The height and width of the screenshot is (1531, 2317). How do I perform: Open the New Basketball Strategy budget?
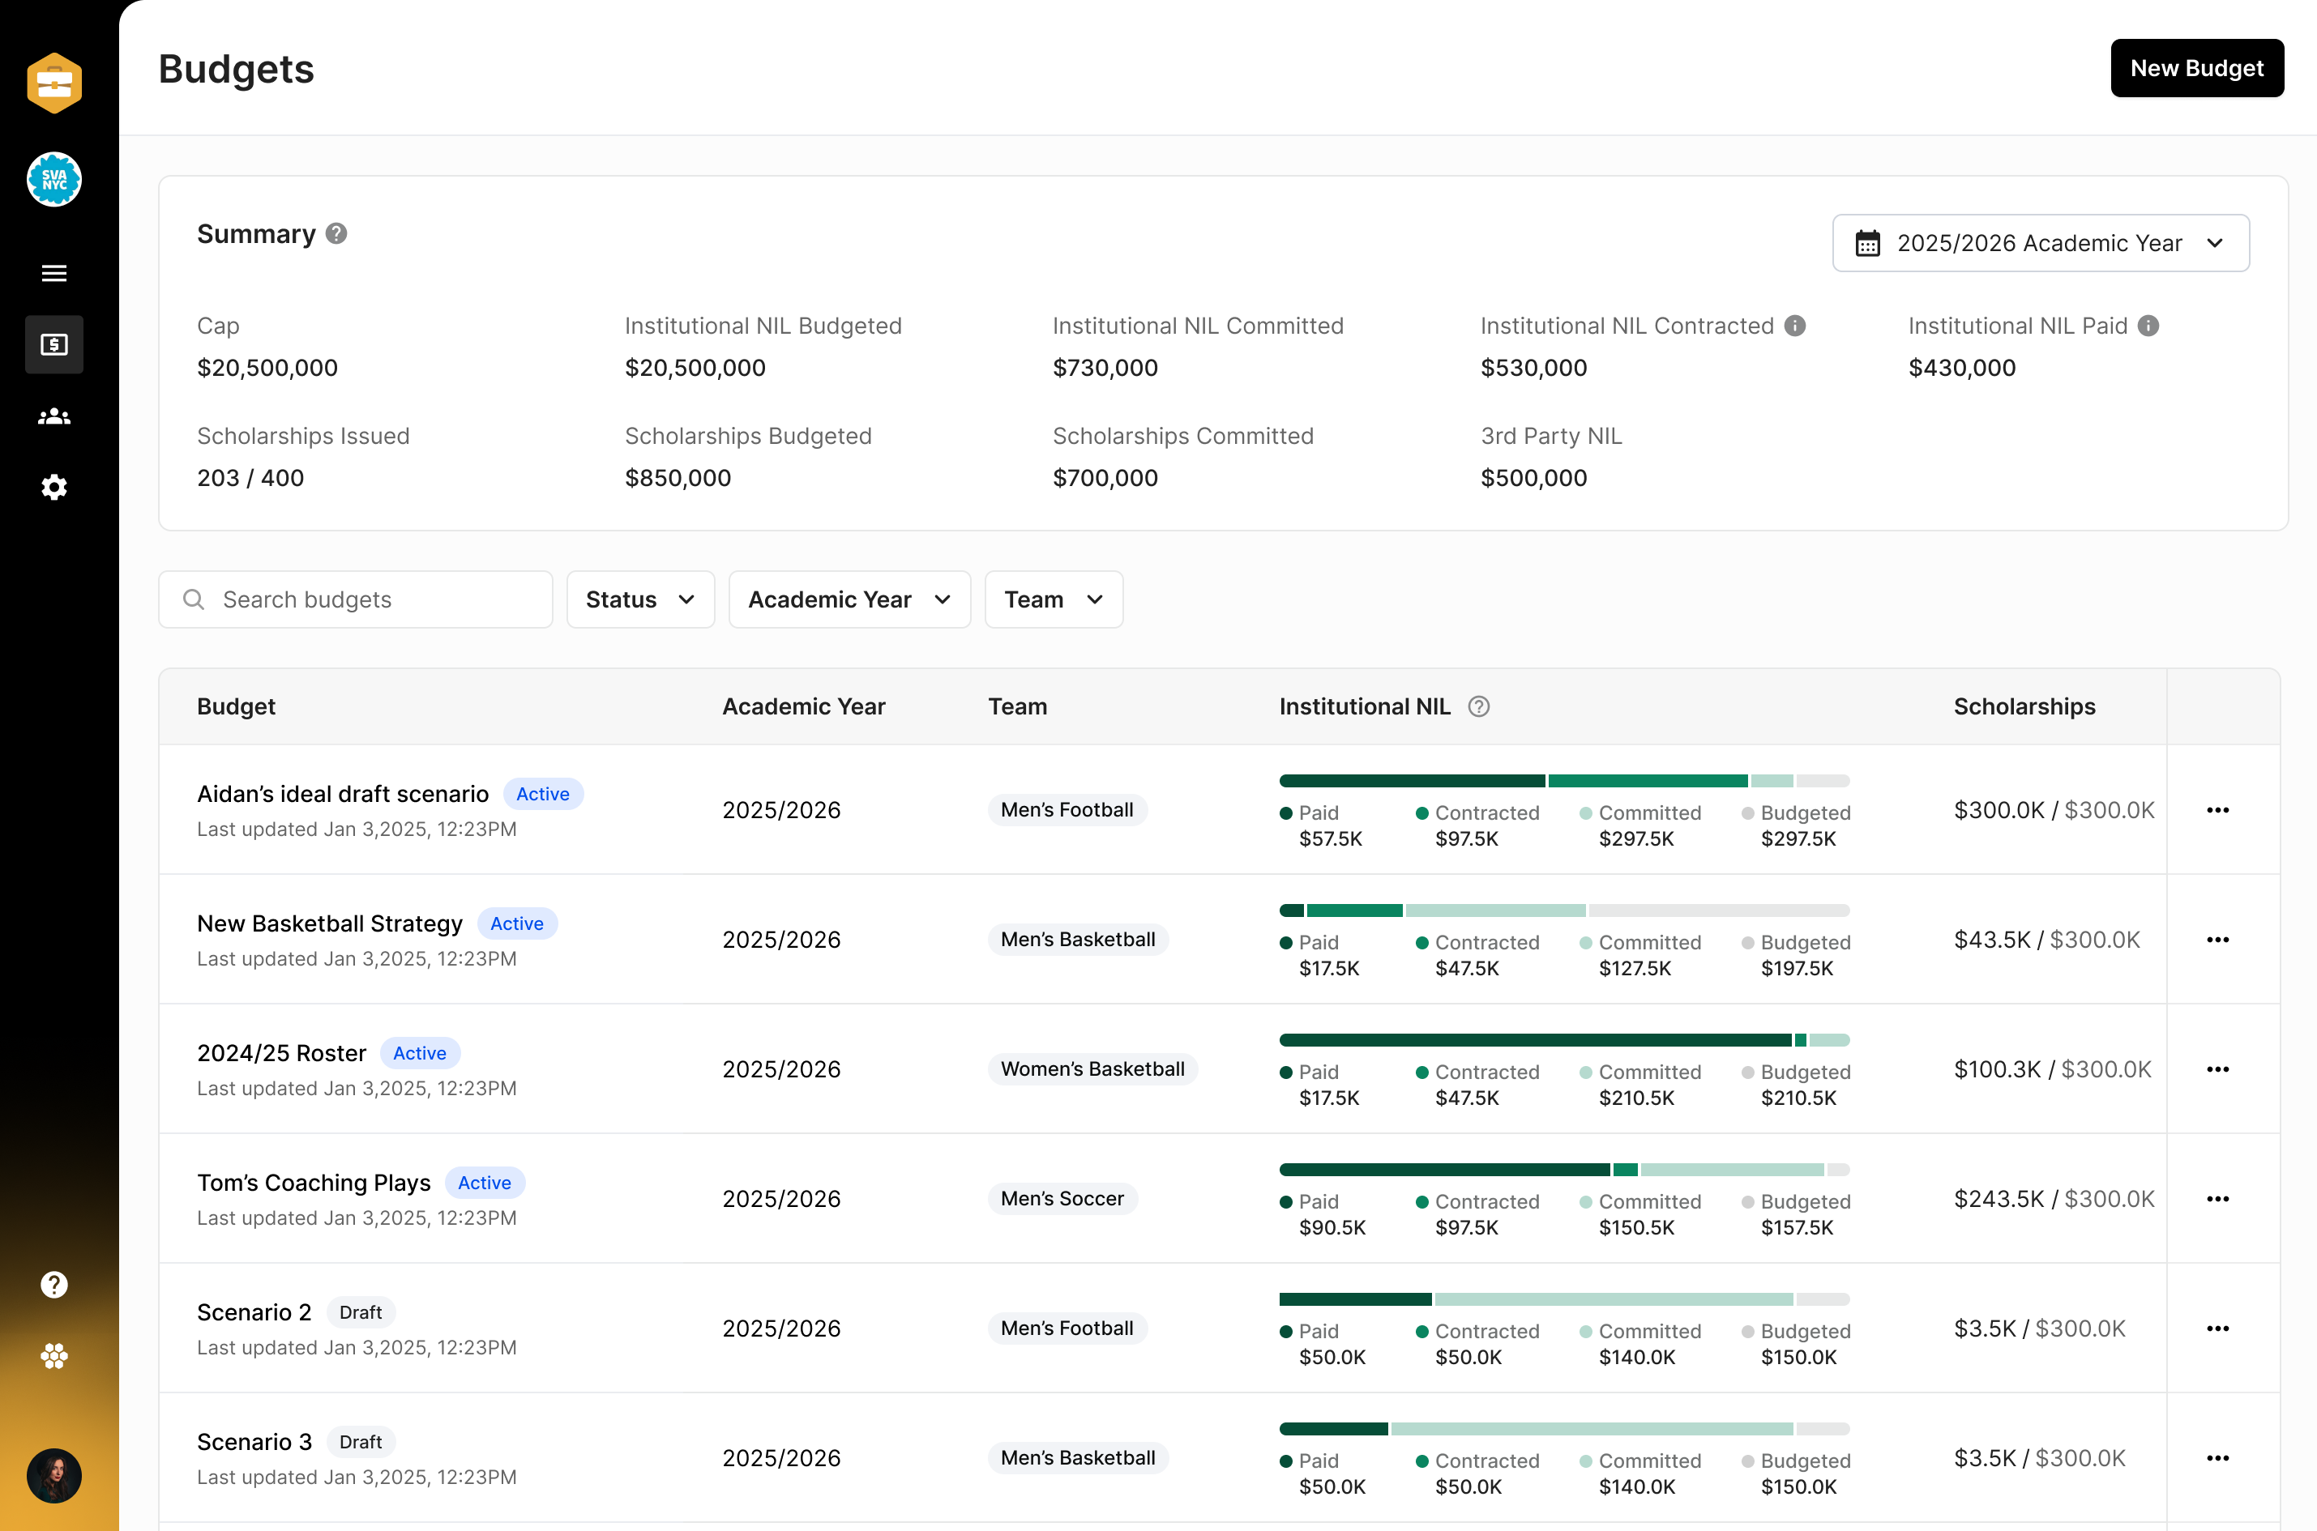[329, 923]
